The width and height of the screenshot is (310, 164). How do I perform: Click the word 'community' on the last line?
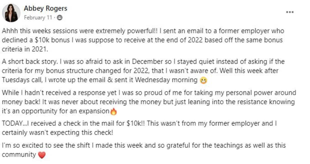[19, 155]
